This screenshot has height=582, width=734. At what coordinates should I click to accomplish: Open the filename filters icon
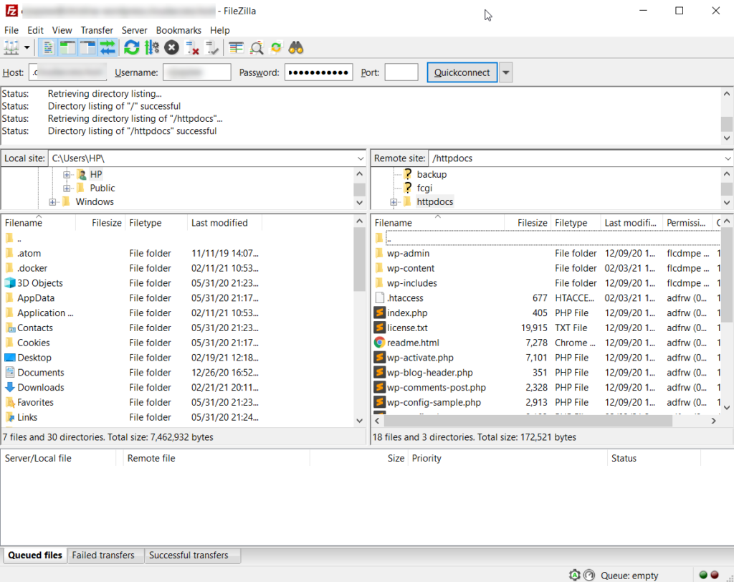coord(237,48)
